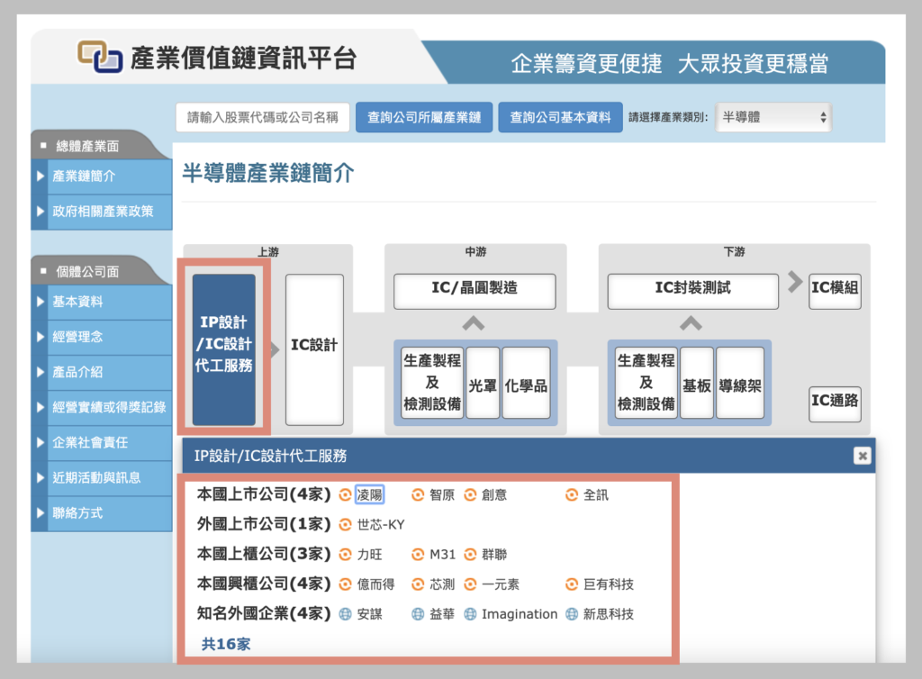This screenshot has height=679, width=922.
Task: Click 查詢公司所屬產業鏈 button
Action: pos(424,117)
